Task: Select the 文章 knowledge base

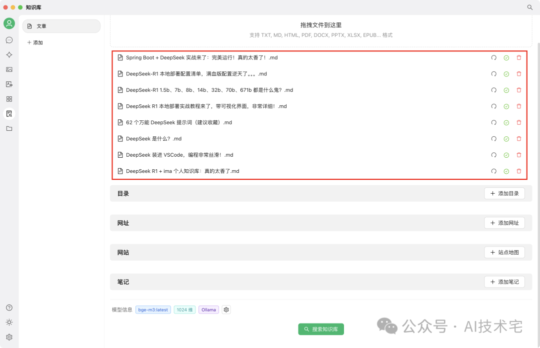Action: 61,26
